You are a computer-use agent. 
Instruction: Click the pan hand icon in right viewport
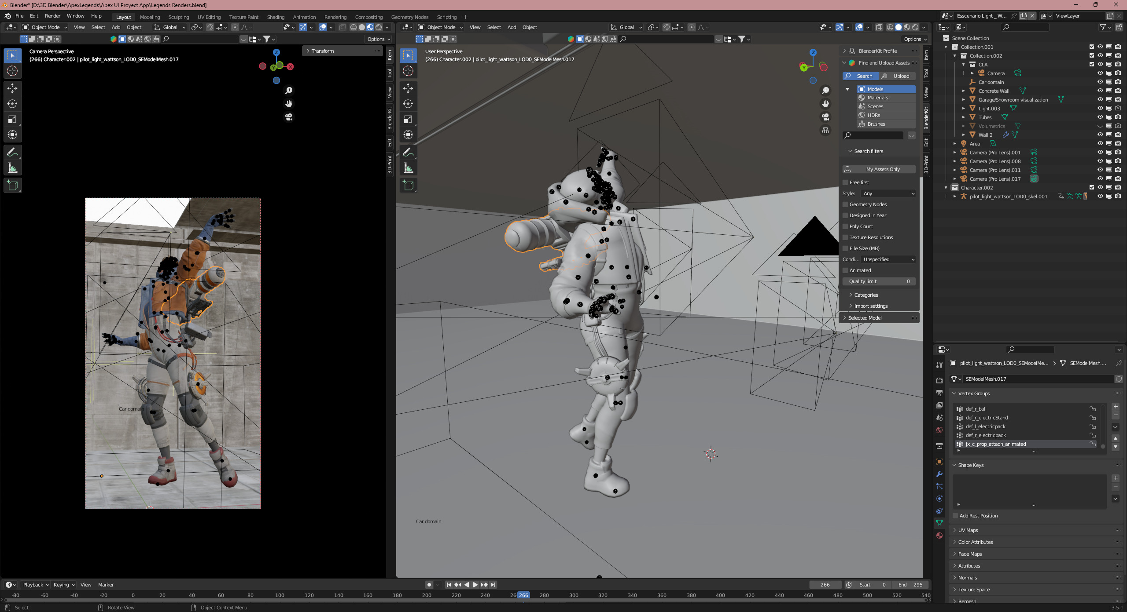825,104
